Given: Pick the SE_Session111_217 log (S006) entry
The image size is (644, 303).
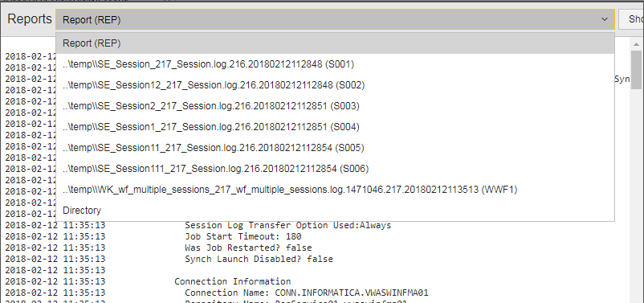Looking at the screenshot, I should (335, 169).
